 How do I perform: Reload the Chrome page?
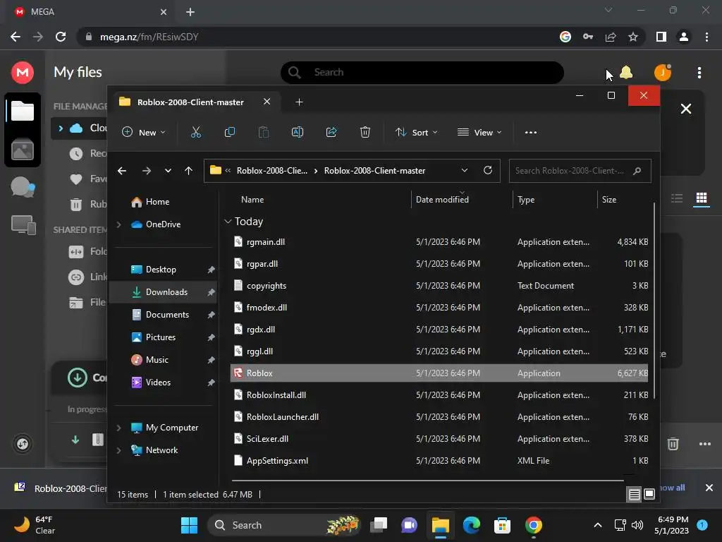tap(61, 37)
